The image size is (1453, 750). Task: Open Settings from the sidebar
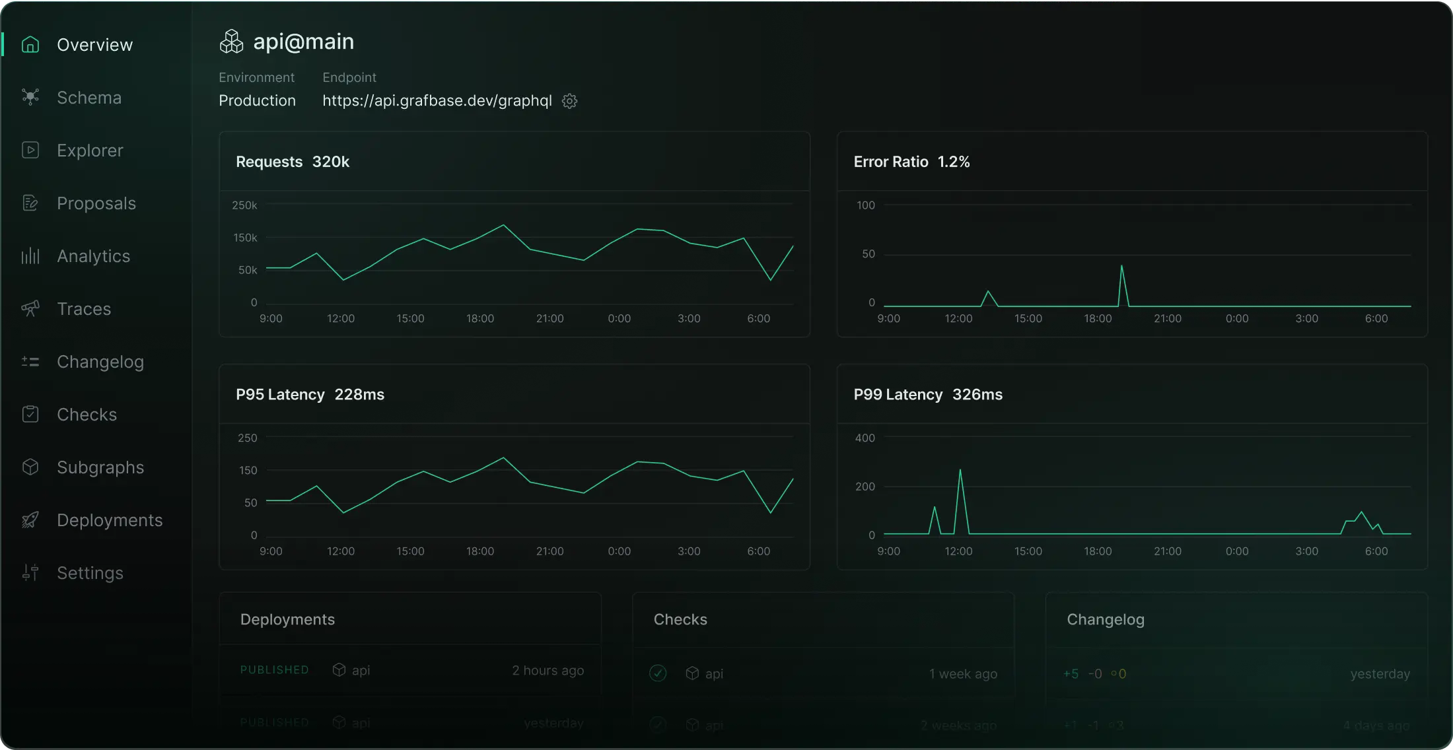(90, 572)
